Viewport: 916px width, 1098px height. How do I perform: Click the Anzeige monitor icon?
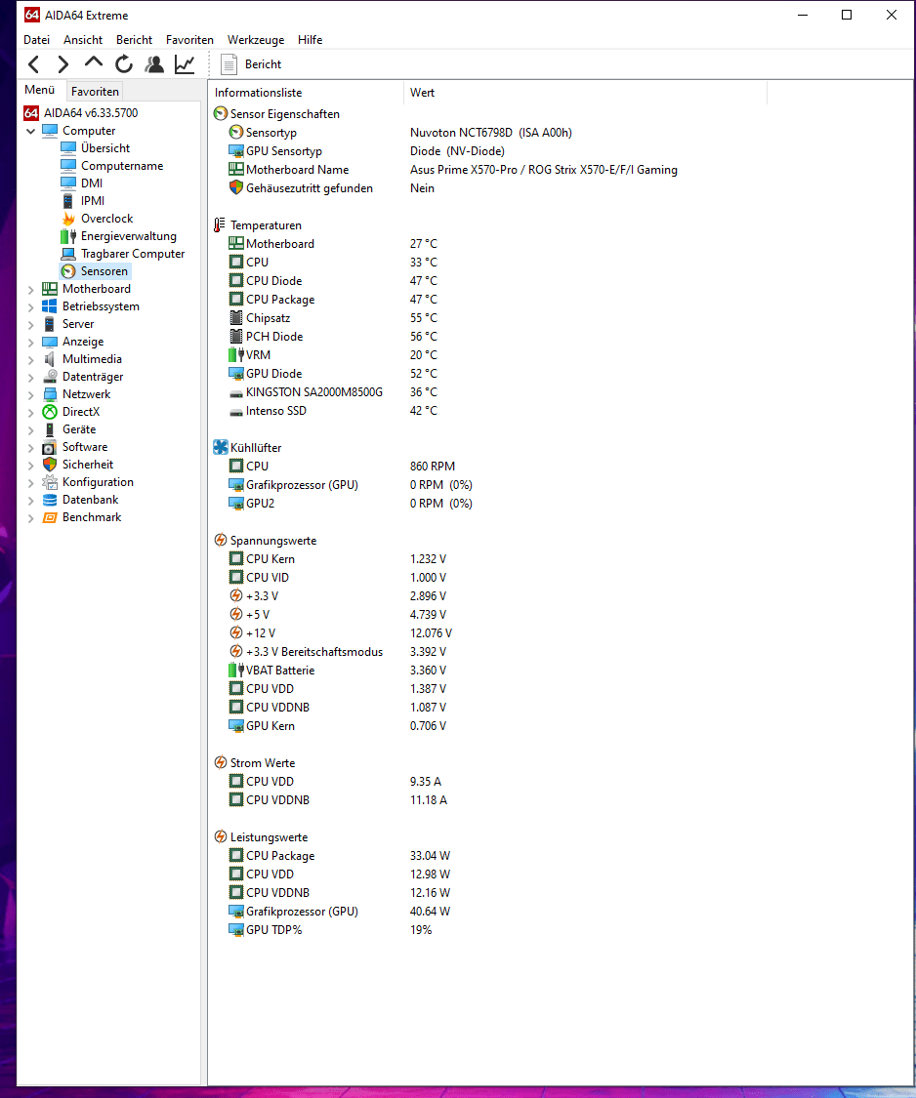(x=50, y=341)
